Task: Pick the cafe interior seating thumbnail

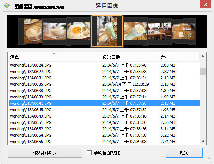Action: coord(159,31)
